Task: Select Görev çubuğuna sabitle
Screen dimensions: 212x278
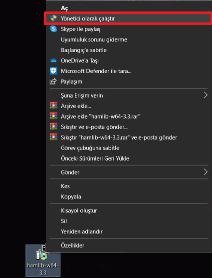Action: (90, 148)
